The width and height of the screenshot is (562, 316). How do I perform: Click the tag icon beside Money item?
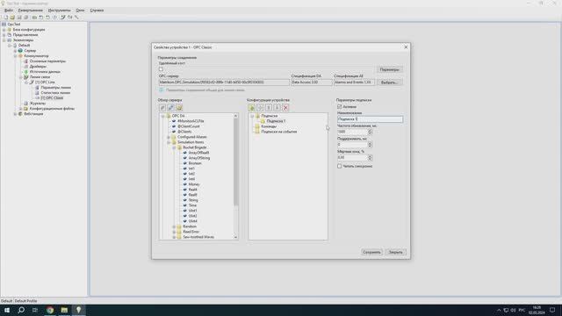coord(185,184)
